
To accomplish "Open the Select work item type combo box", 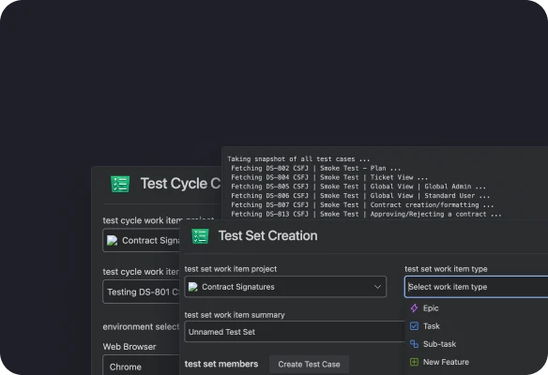I will [476, 287].
